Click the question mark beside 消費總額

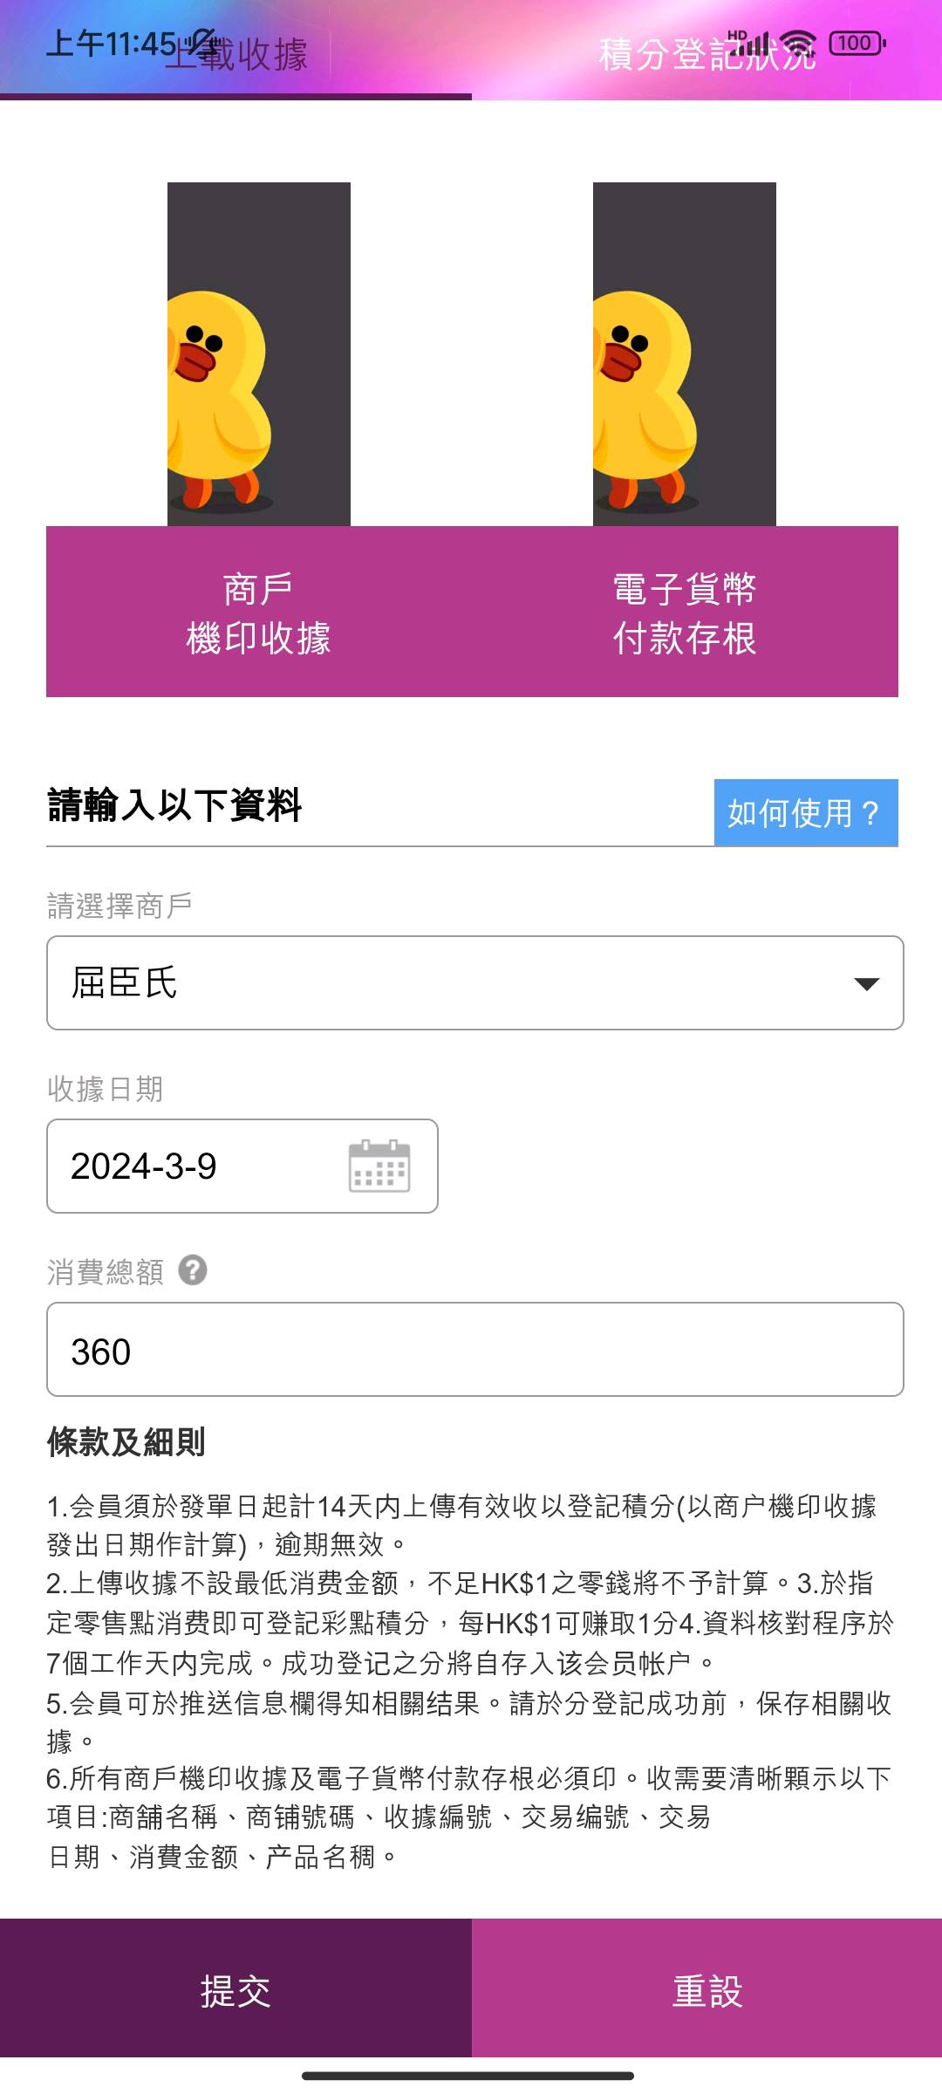coord(193,1270)
